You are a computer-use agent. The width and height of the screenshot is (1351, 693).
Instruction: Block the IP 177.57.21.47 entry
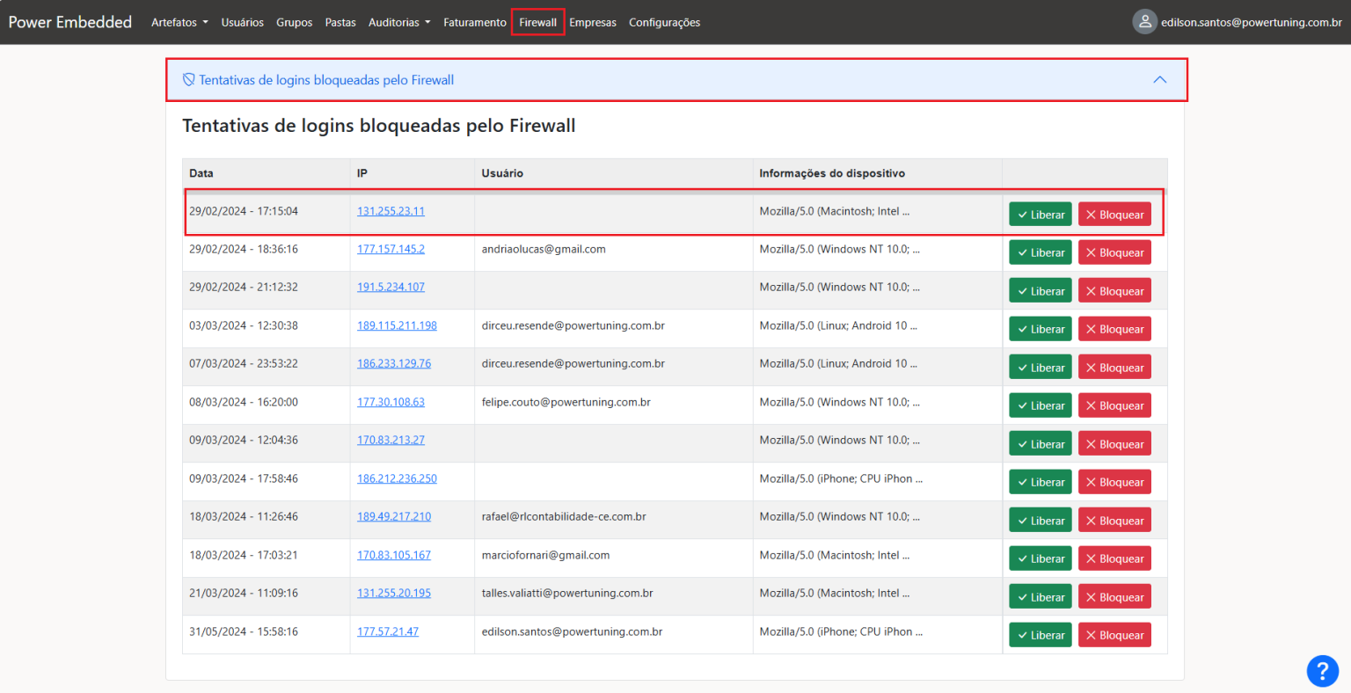tap(1114, 636)
